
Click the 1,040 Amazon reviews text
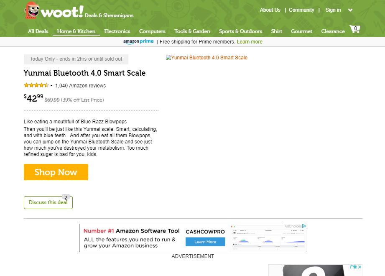coord(81,86)
